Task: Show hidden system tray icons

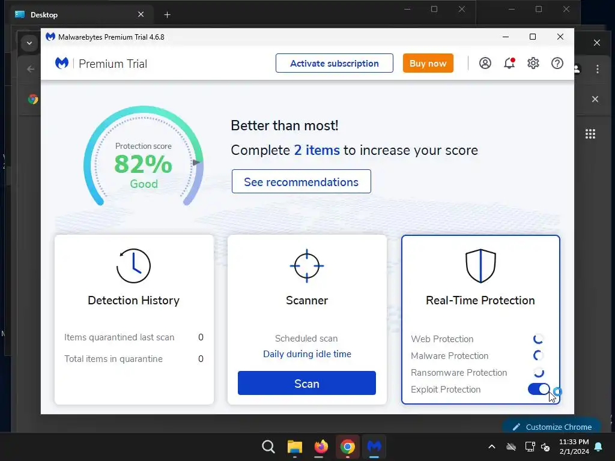Action: point(491,447)
